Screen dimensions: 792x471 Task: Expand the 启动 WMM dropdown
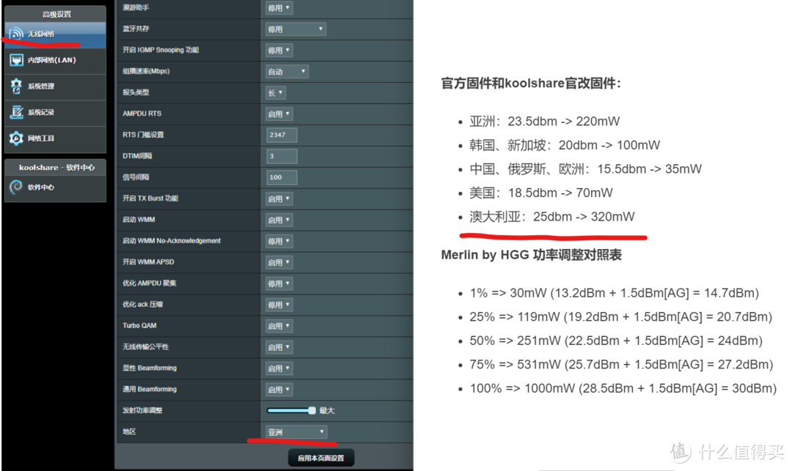coord(279,220)
